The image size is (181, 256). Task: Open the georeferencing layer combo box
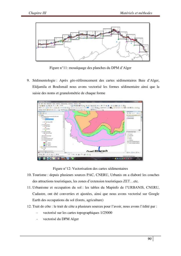click(75, 110)
